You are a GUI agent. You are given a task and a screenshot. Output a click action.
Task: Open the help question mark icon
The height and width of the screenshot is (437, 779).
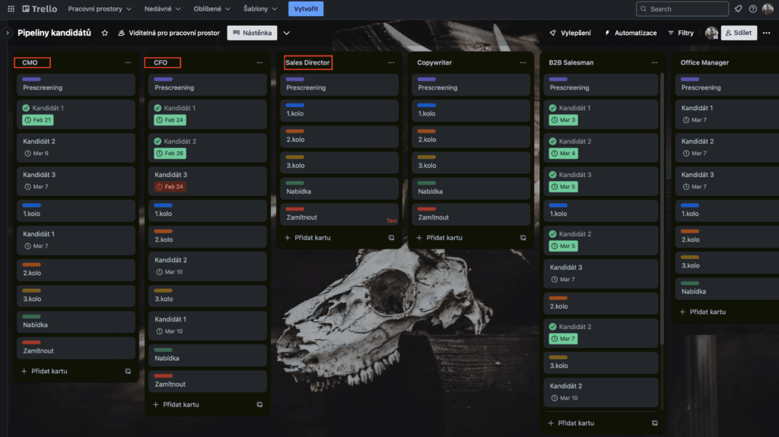click(752, 9)
